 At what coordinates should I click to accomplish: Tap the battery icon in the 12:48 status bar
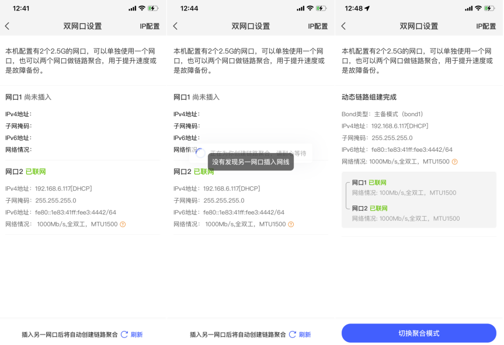489,8
